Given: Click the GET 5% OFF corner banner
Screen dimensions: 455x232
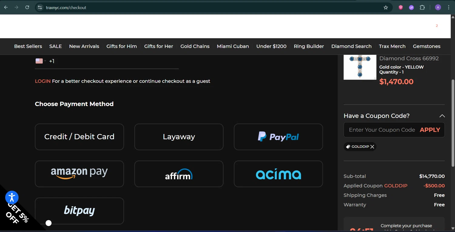Looking at the screenshot, I should pyautogui.click(x=18, y=214).
